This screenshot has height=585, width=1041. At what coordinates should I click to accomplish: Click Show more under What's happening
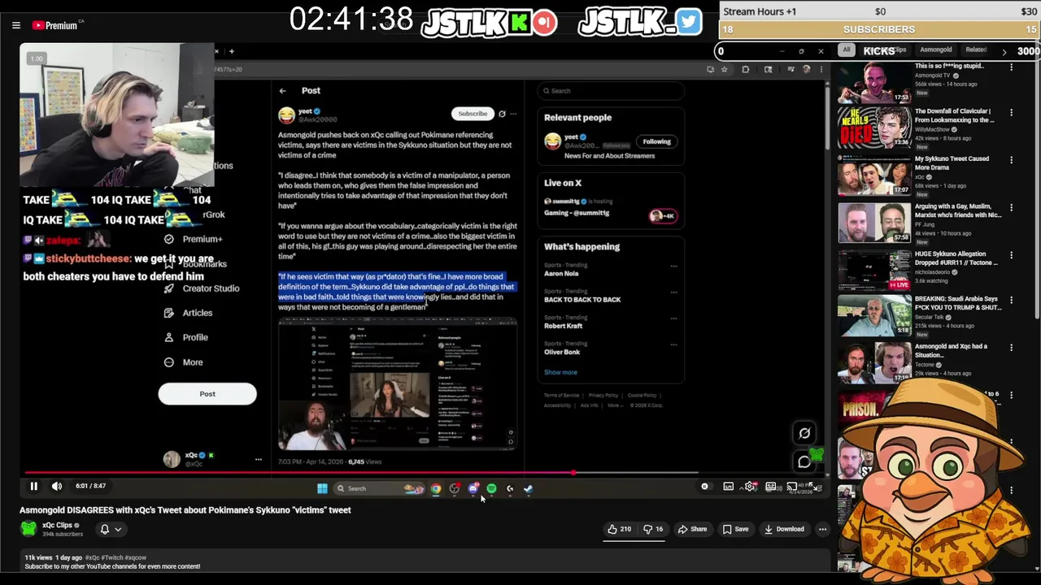(560, 372)
